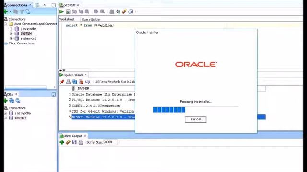Click the Connections panel horizontal scrollbar

25,87
